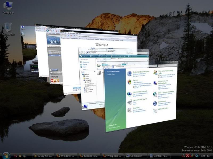Switch to the Computer taskbar button
Image resolution: width=213 pixels, height=159 pixels.
pos(136,156)
